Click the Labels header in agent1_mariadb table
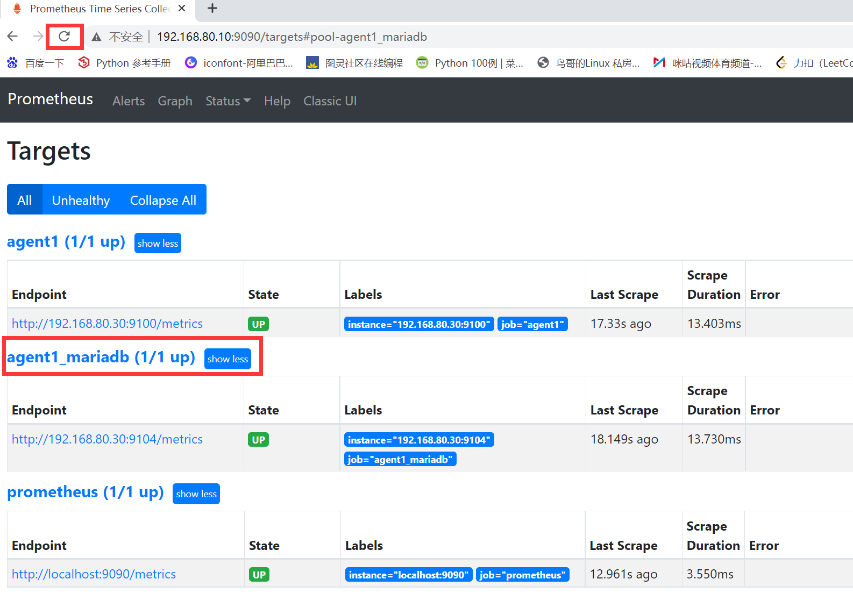This screenshot has height=615, width=853. 363,410
